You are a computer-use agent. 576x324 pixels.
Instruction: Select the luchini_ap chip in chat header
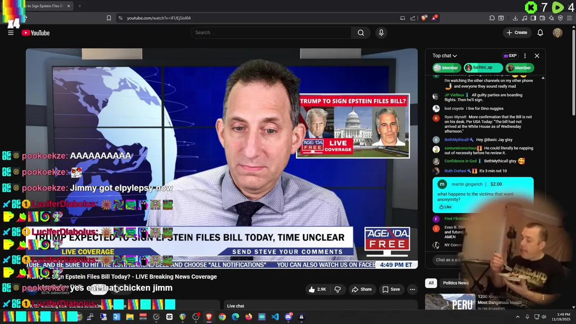click(483, 67)
